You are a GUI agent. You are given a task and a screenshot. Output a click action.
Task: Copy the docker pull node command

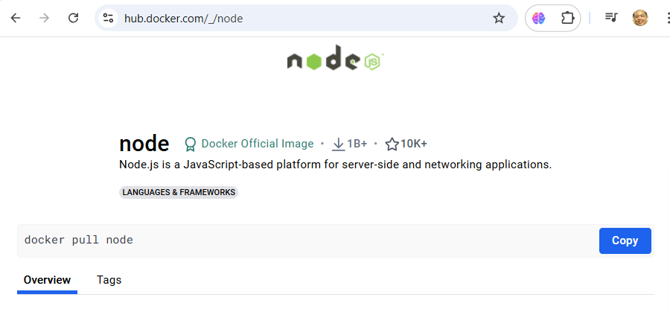coord(625,241)
